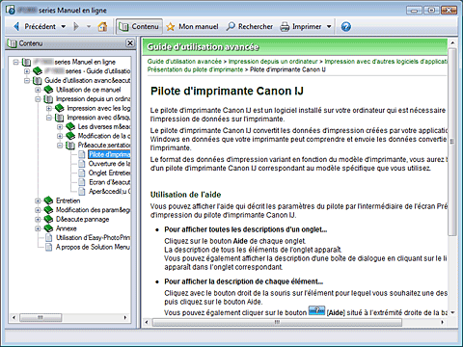Click the Contenu panel header book icon
Image resolution: width=463 pixels, height=347 pixels.
(x=12, y=43)
